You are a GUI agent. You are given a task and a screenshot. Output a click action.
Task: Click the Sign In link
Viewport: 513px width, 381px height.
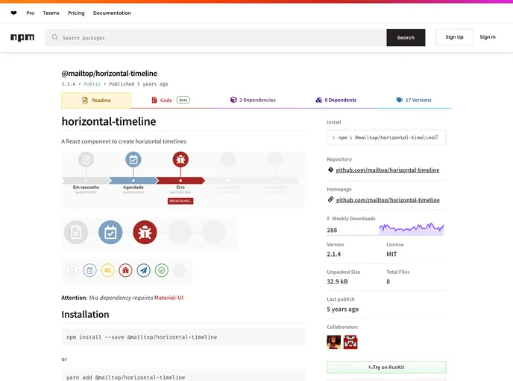click(488, 37)
